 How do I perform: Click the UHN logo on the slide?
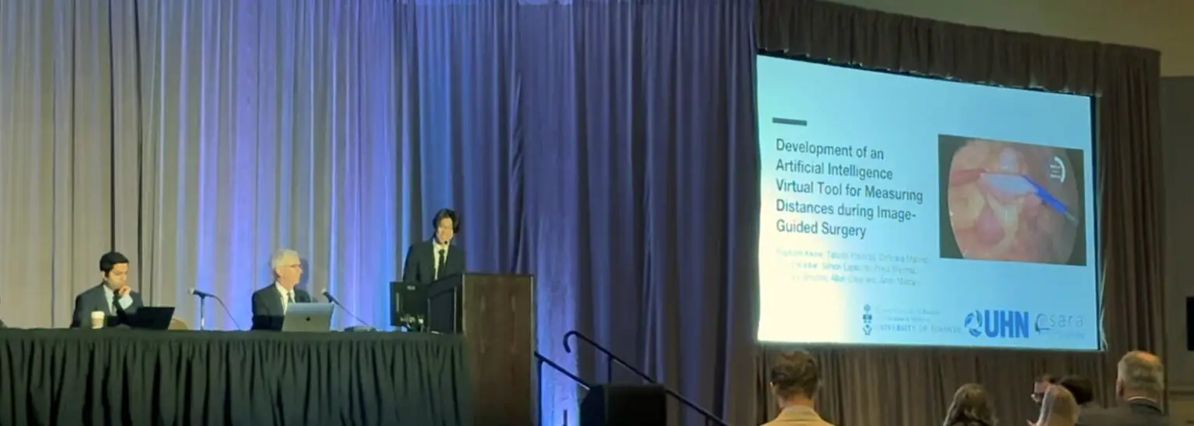[997, 324]
